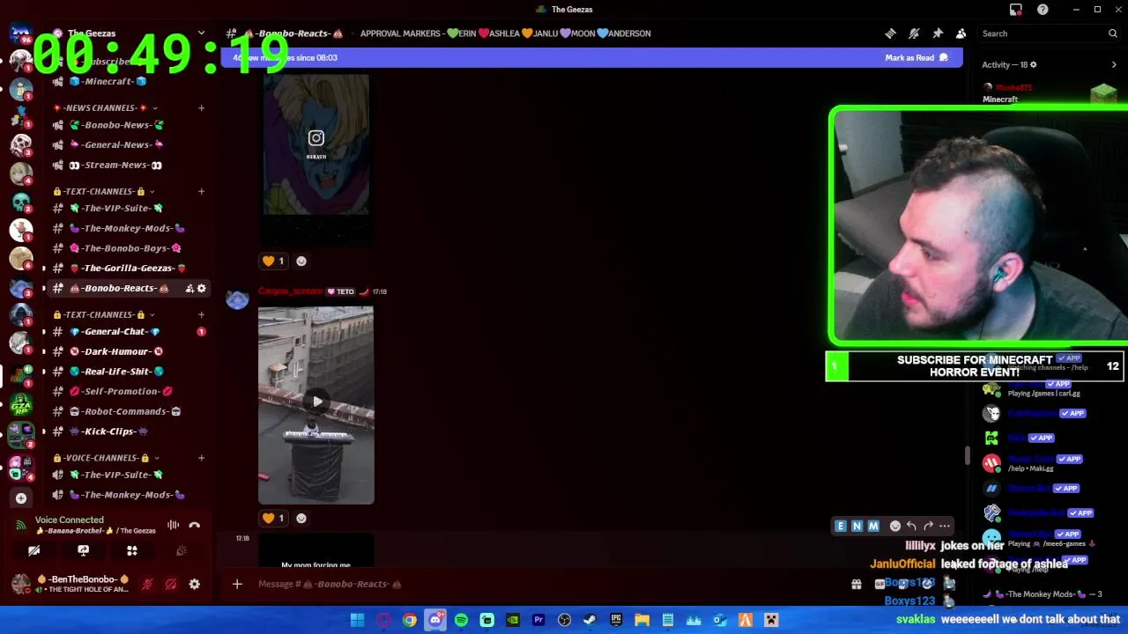Create invite for Bonobo-Reacts channel
The height and width of the screenshot is (634, 1128).
click(x=189, y=288)
